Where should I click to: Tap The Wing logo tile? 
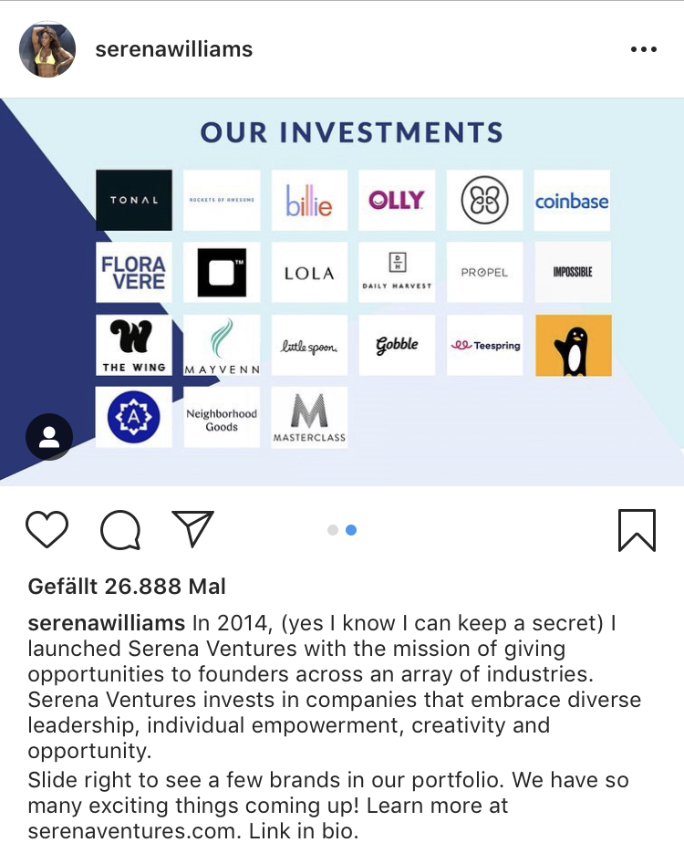click(134, 346)
